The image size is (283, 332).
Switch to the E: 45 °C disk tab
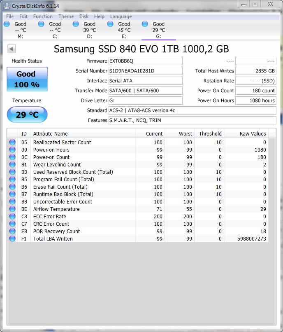(124, 30)
